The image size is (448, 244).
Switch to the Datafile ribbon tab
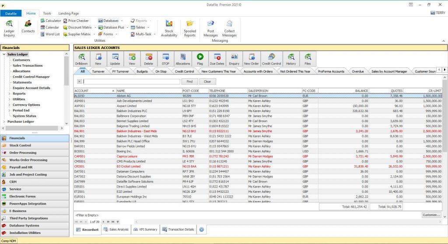pyautogui.click(x=11, y=14)
